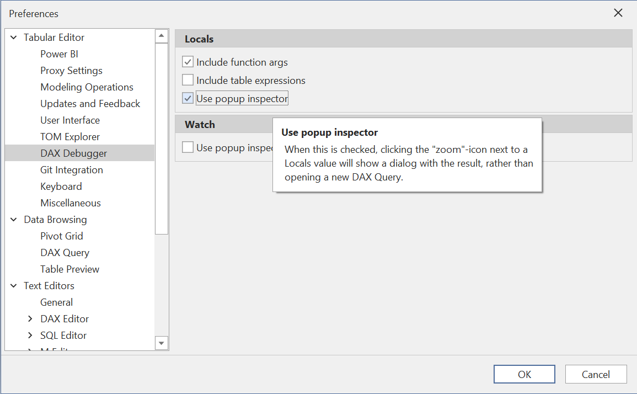Select Table Preview under Data Browsing
The height and width of the screenshot is (394, 637).
(x=69, y=269)
